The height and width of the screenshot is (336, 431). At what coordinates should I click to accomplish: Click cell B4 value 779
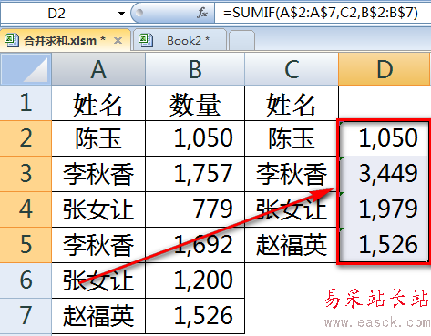195,209
